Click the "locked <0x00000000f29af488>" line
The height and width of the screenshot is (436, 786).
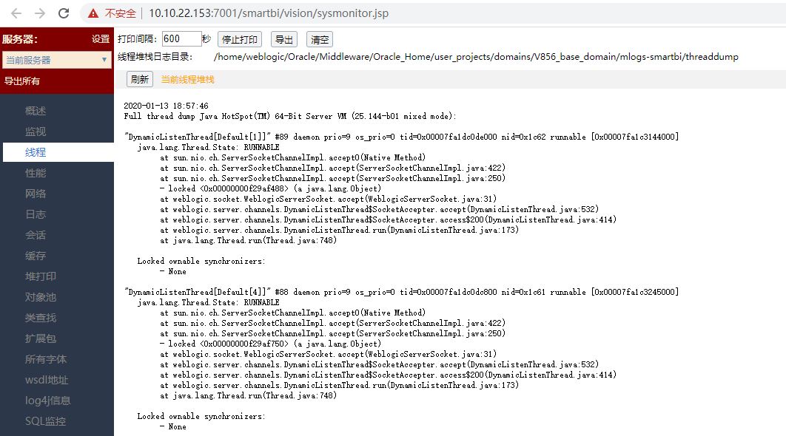pos(271,188)
